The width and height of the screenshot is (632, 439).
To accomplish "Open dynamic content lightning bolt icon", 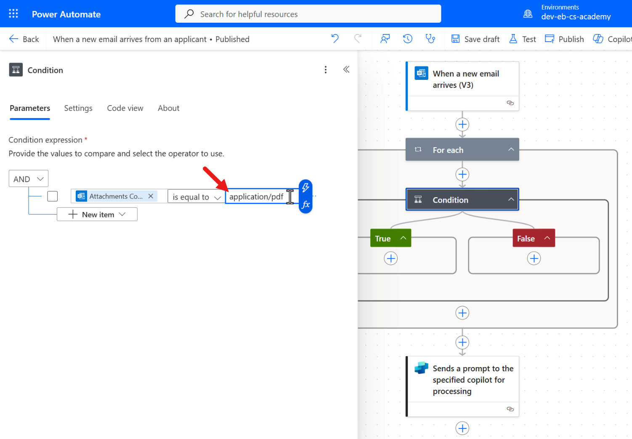I will 305,188.
